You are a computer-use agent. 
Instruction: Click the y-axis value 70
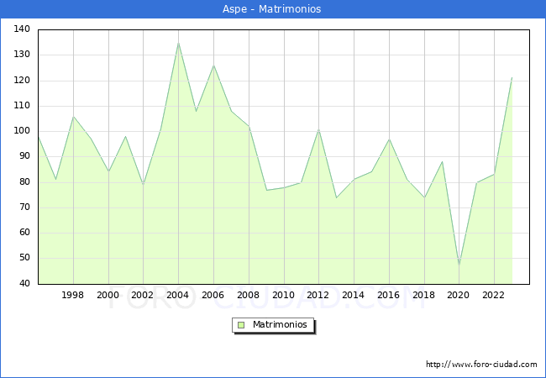24,207
